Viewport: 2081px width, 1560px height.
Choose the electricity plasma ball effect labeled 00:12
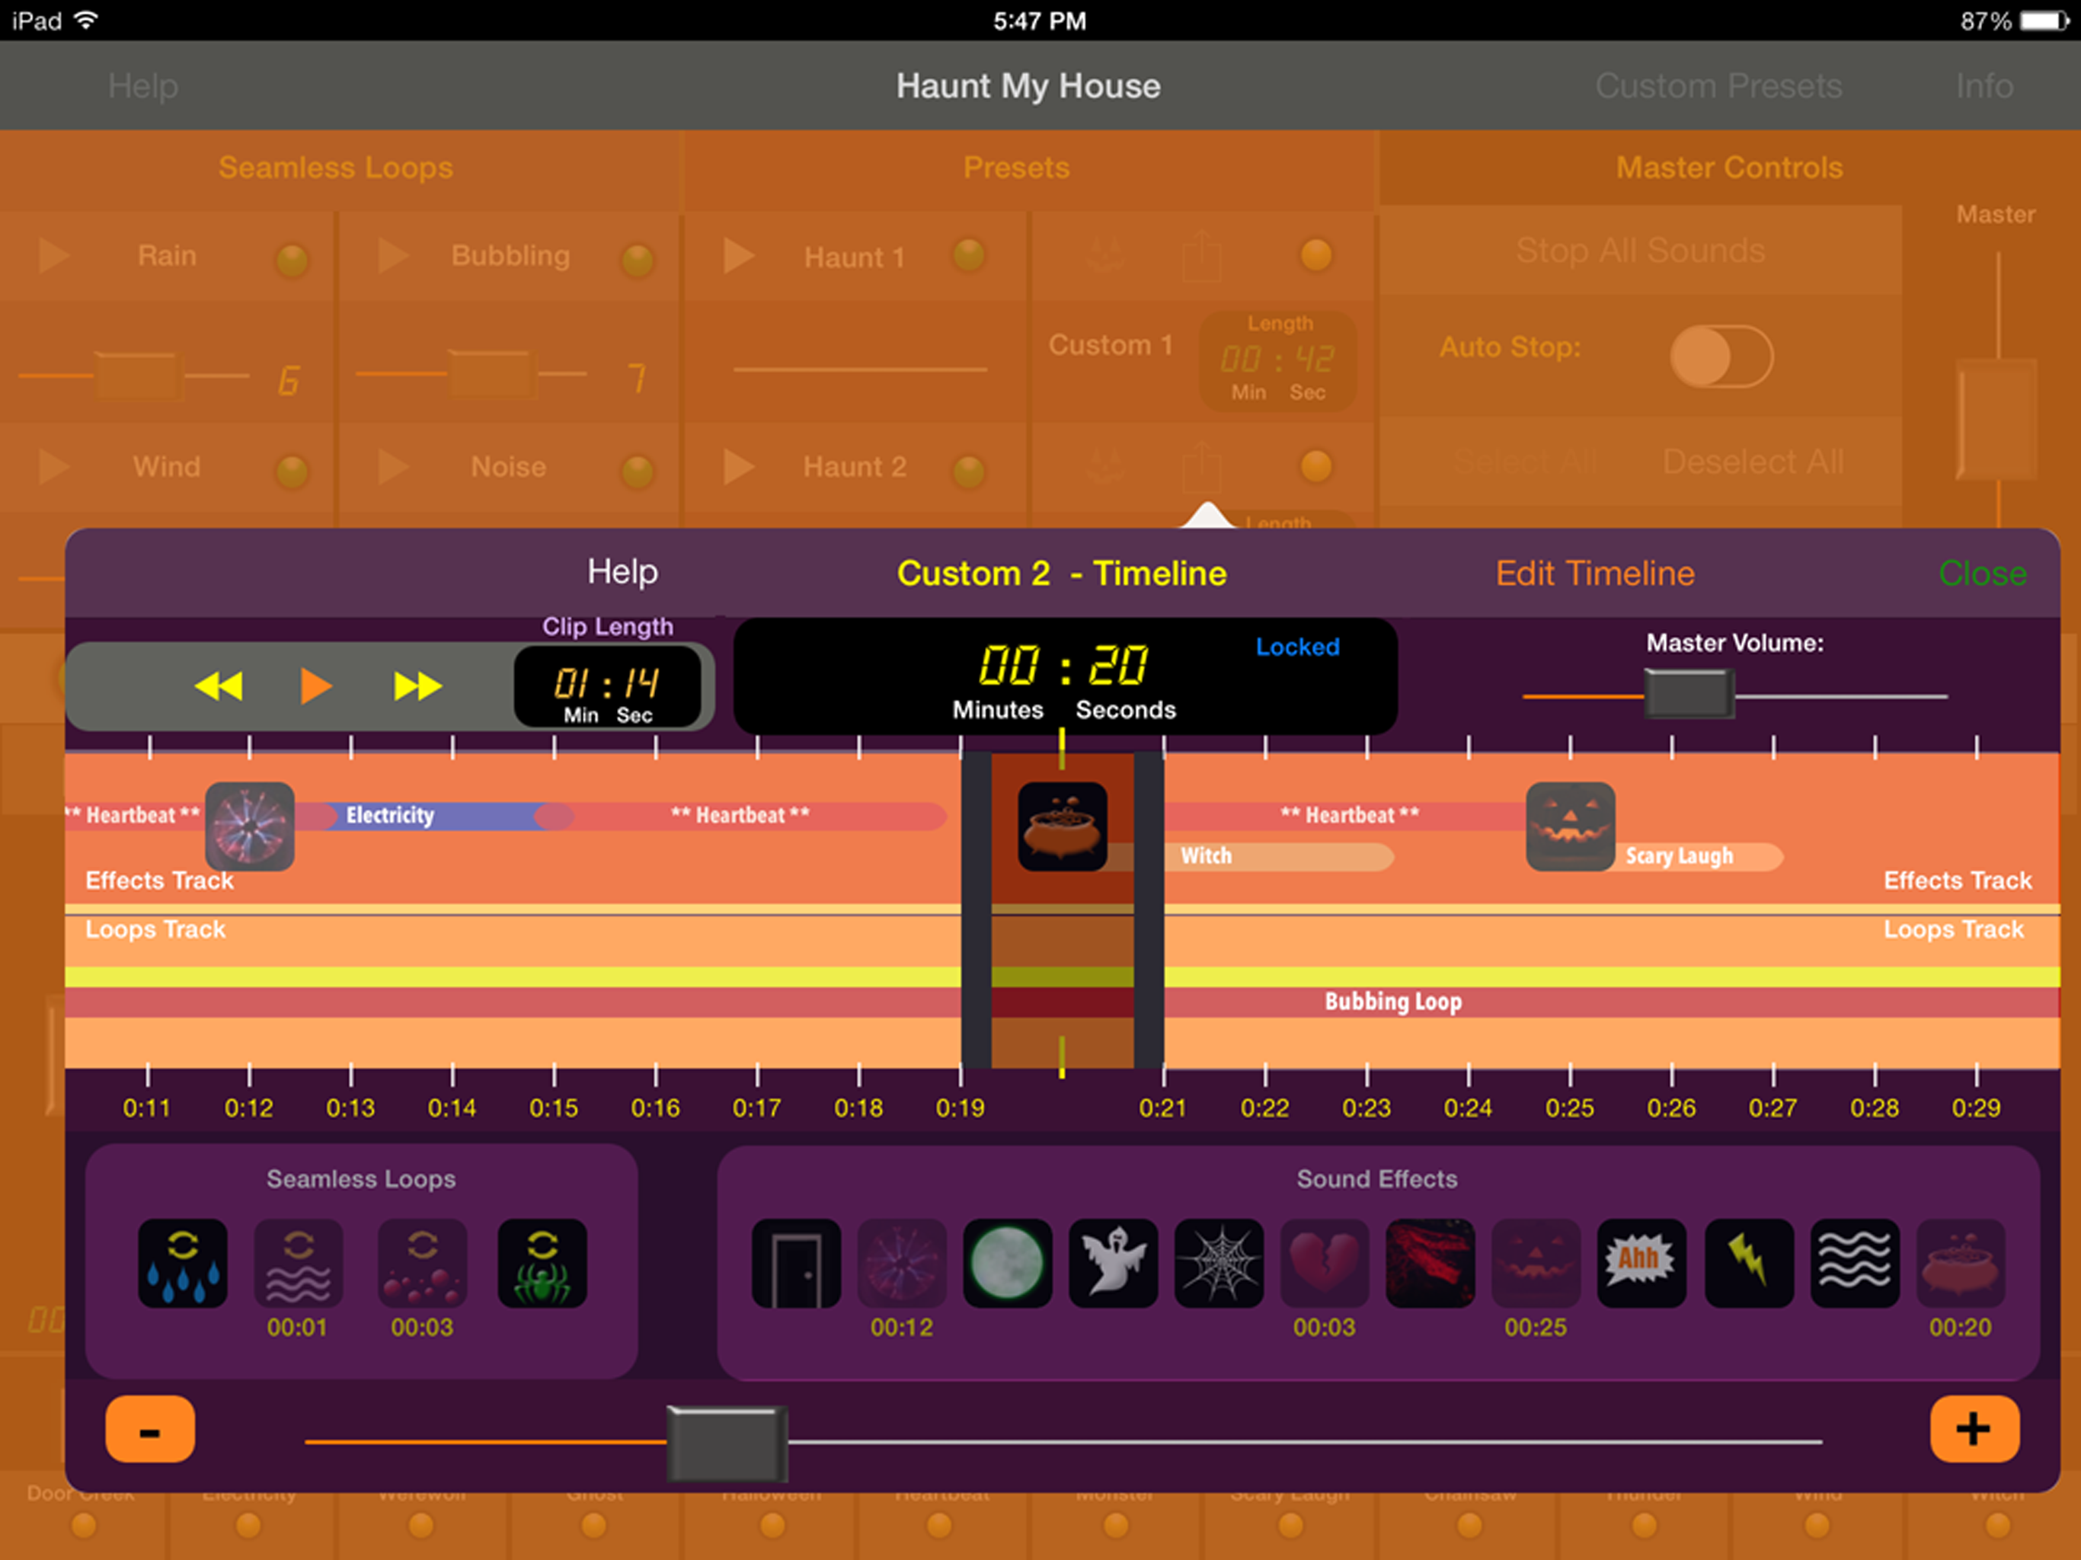[901, 1263]
